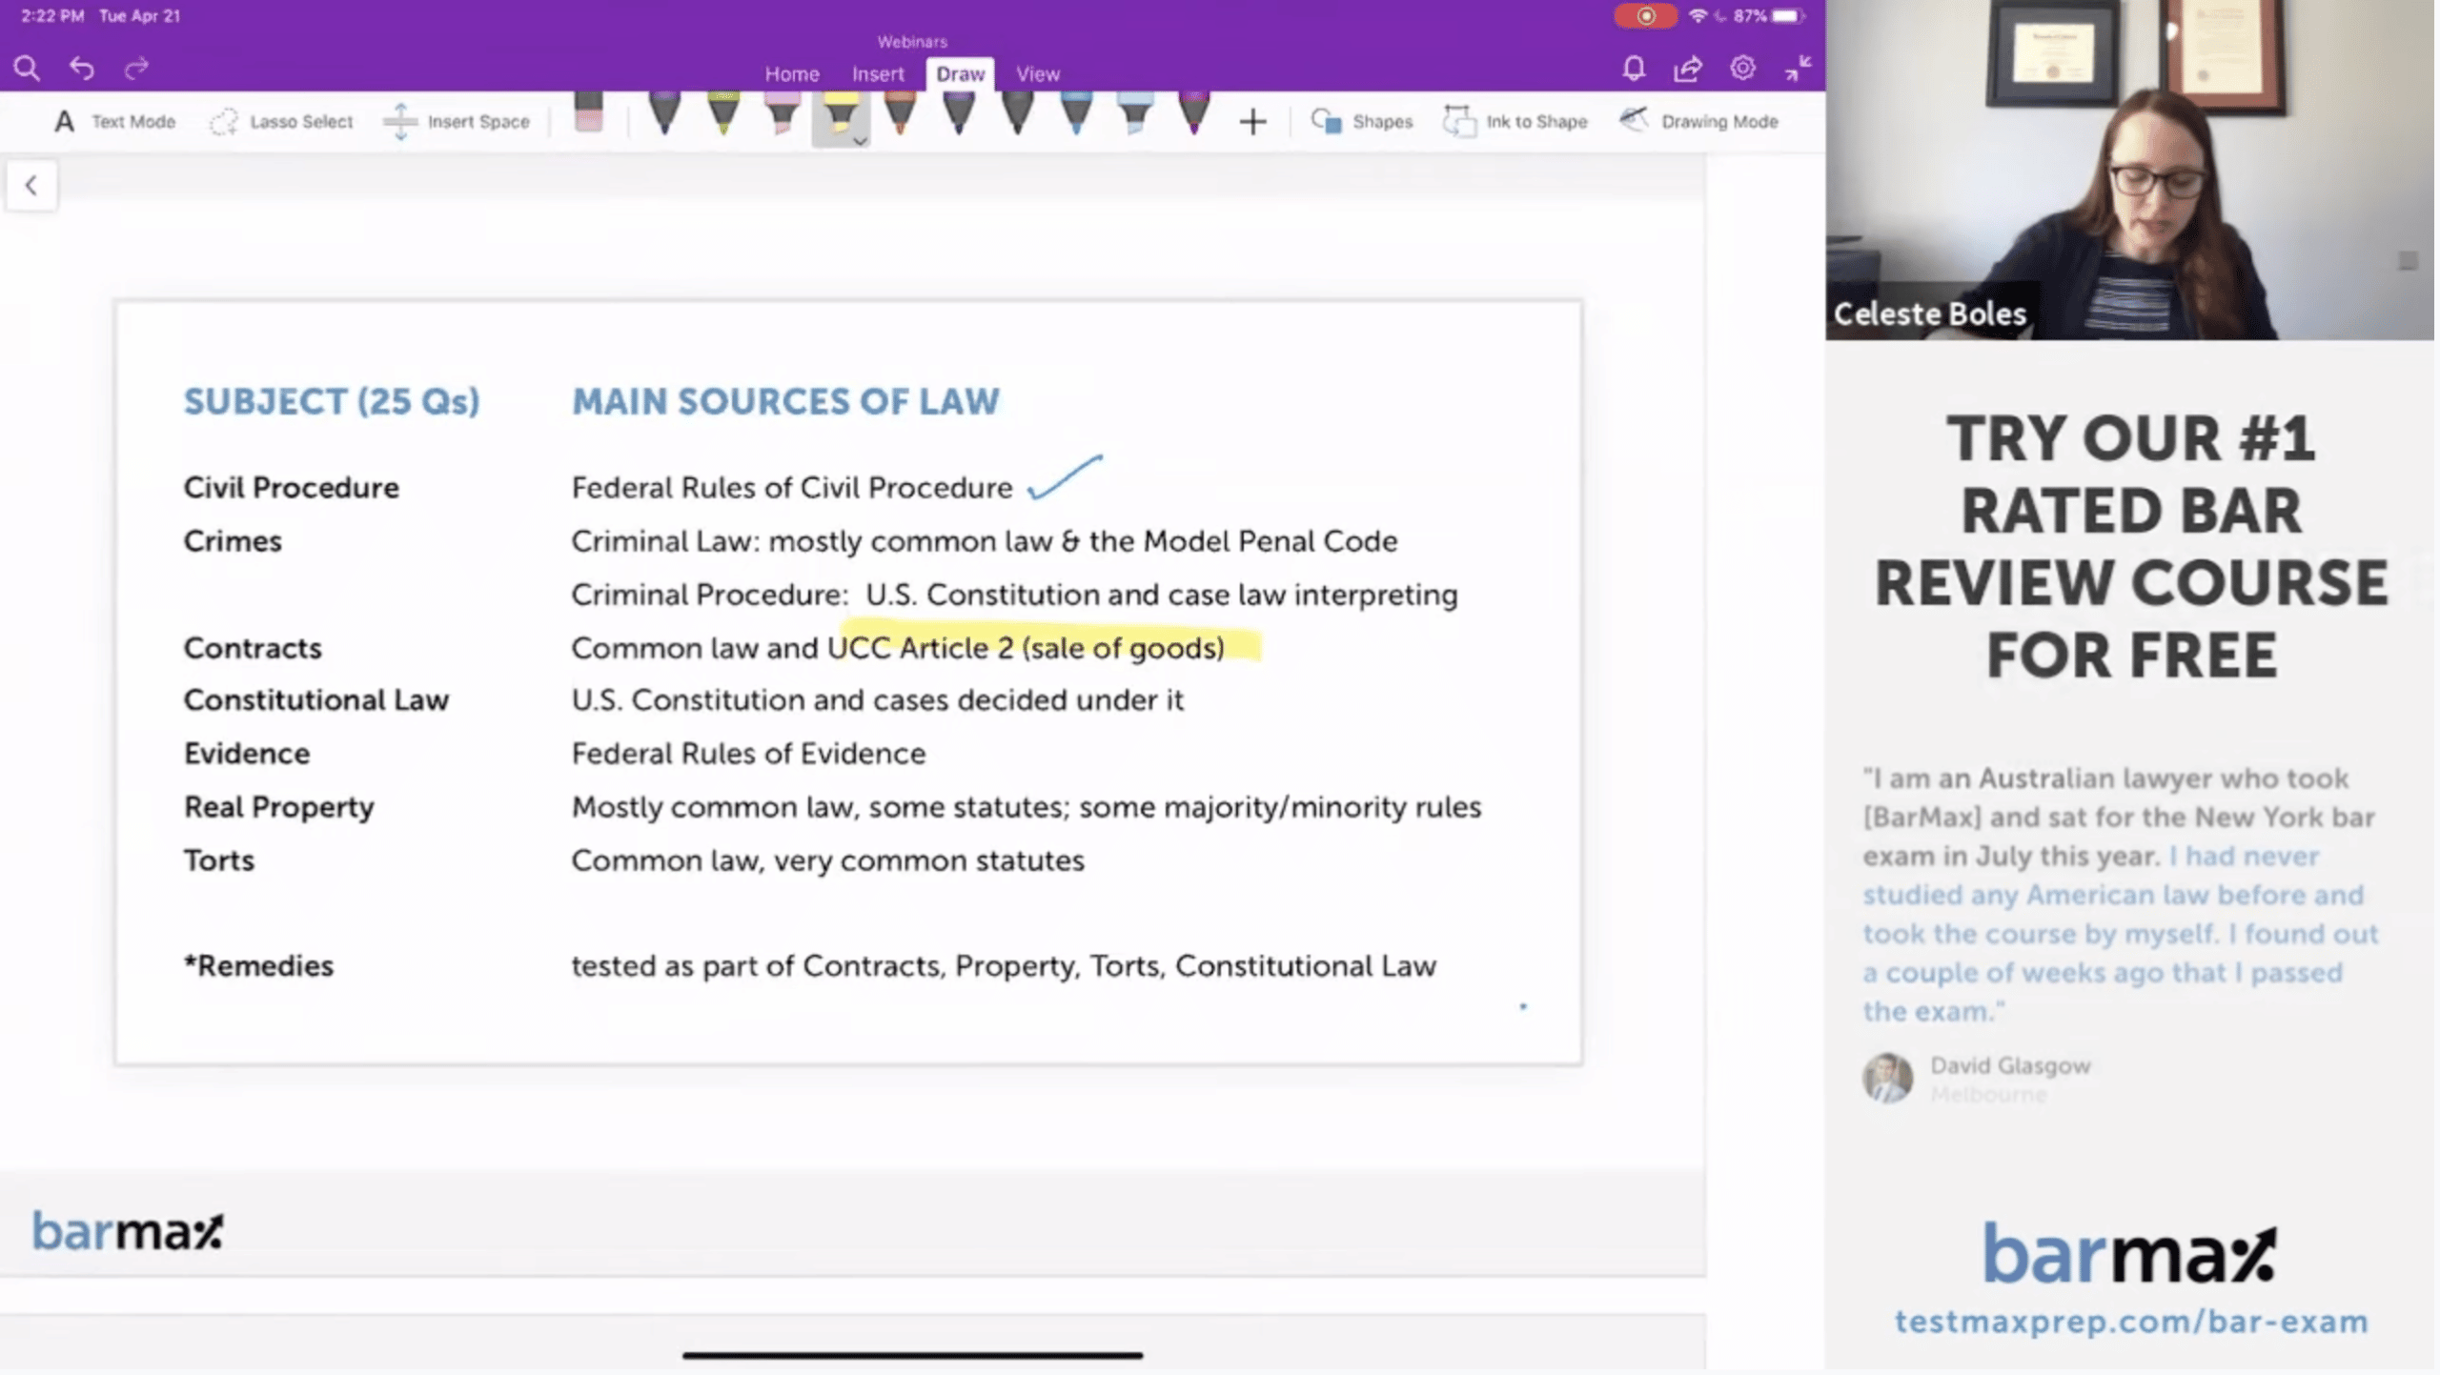
Task: Open the View ribbon tab
Action: tap(1036, 73)
